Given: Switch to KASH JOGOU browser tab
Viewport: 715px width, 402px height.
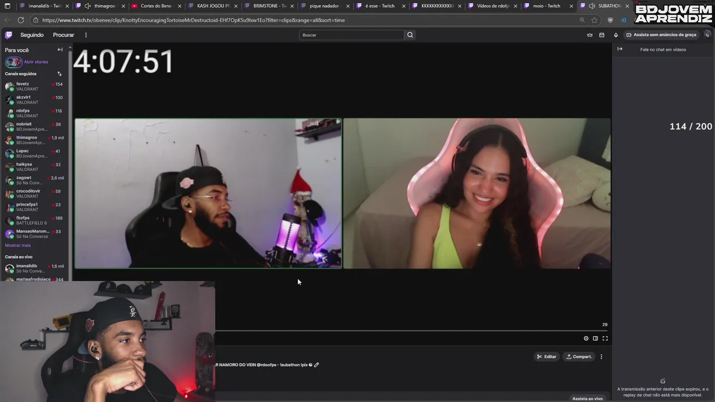Looking at the screenshot, I should pyautogui.click(x=212, y=6).
